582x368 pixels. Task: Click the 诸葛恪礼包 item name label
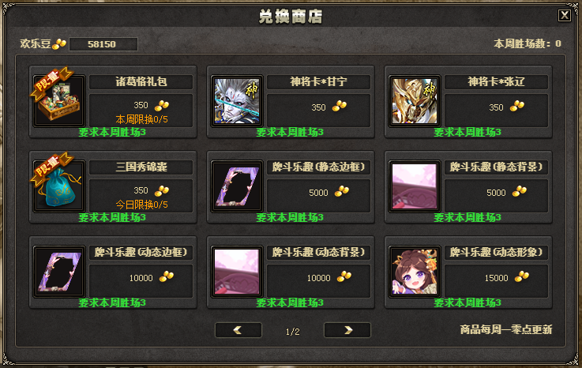pos(141,81)
